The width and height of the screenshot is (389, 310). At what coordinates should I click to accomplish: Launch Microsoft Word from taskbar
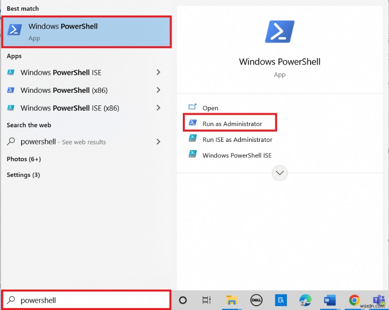coord(330,300)
